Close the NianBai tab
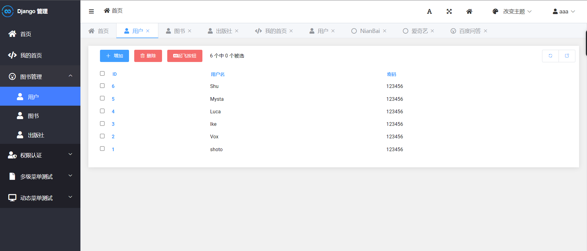 pyautogui.click(x=385, y=31)
